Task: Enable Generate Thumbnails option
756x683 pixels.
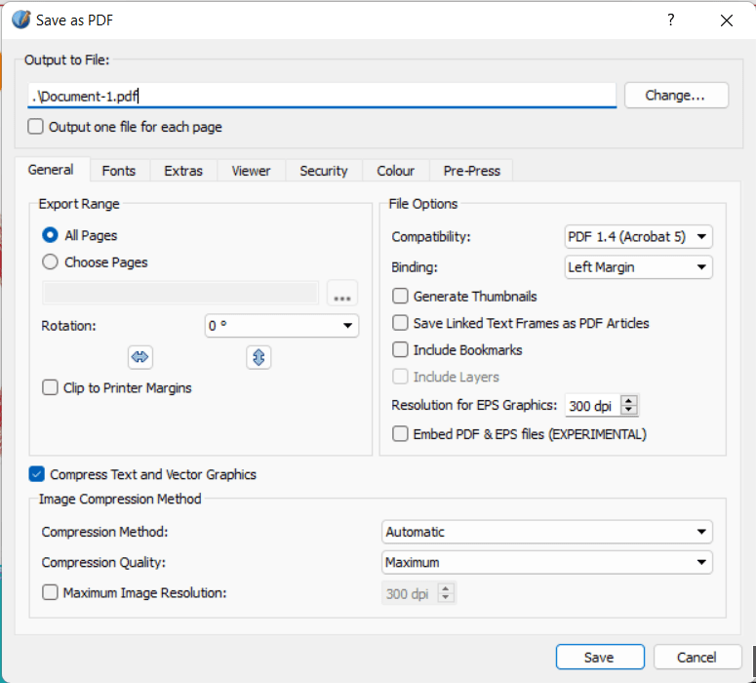Action: (x=400, y=297)
